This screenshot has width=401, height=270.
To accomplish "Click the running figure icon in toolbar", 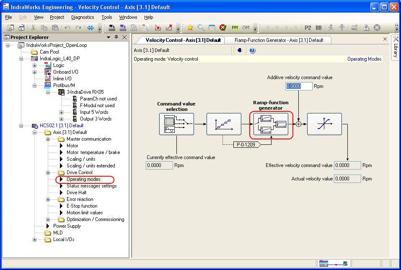I will (331, 28).
